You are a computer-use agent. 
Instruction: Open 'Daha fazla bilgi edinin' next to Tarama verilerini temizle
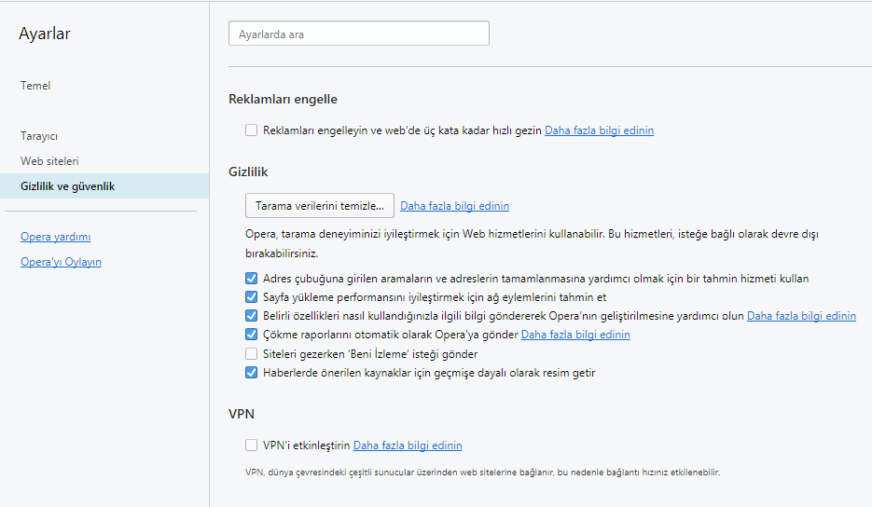pyautogui.click(x=454, y=206)
